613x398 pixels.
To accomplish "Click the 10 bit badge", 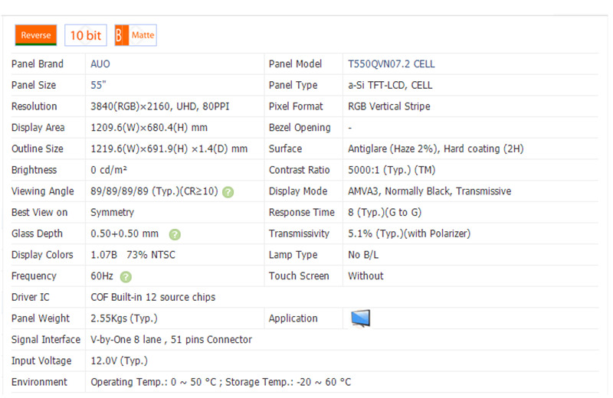I will tap(85, 35).
